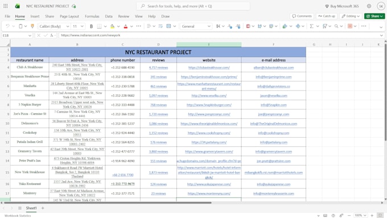This screenshot has height=218, width=387.
Task: Click the sort and filter icon
Action: tap(325, 26)
